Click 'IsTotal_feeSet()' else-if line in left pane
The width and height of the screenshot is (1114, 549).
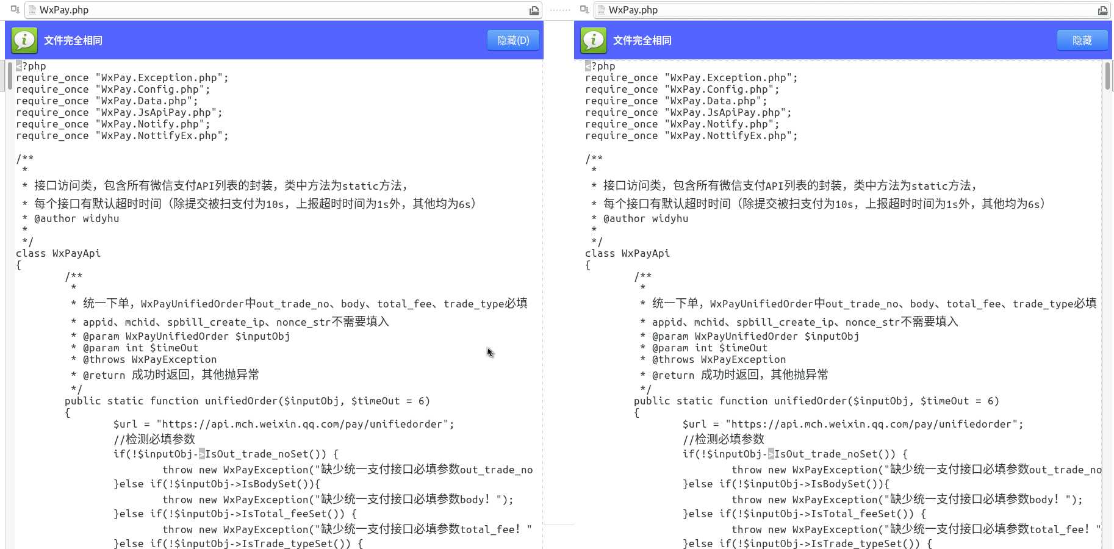point(235,514)
